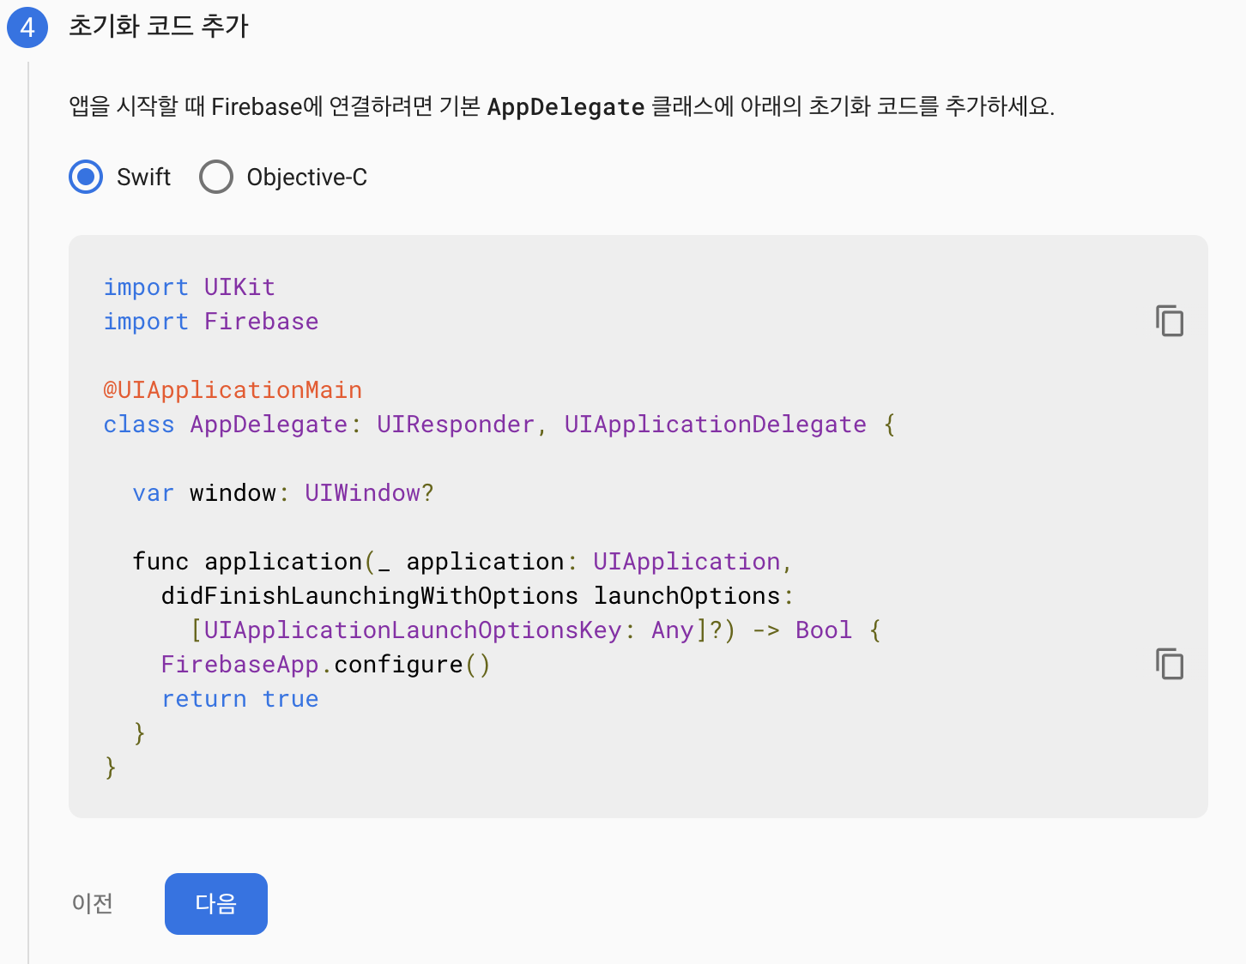The width and height of the screenshot is (1246, 964).
Task: Click the 'return true' code line
Action: (240, 699)
